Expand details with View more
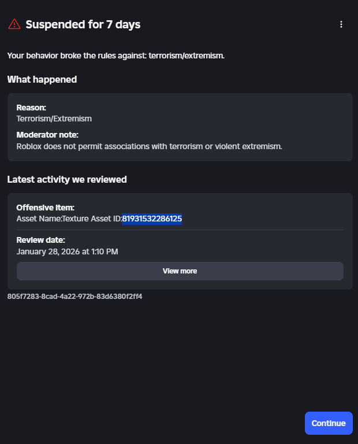The width and height of the screenshot is (358, 444). [180, 271]
